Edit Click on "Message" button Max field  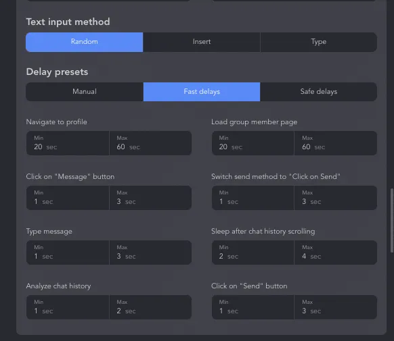pos(150,198)
